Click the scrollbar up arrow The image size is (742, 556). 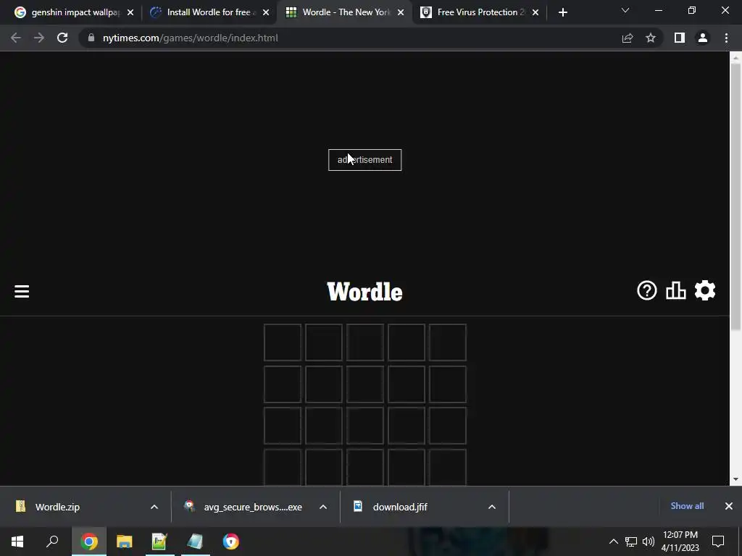736,58
